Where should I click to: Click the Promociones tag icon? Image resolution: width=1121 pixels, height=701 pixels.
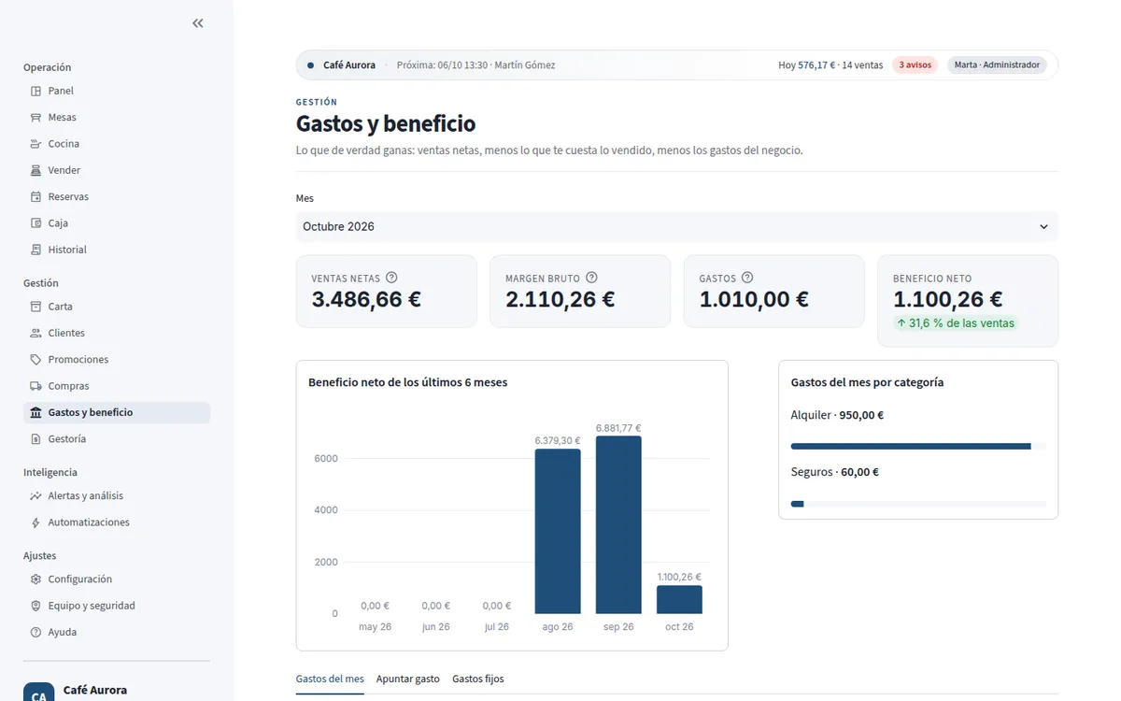point(35,360)
